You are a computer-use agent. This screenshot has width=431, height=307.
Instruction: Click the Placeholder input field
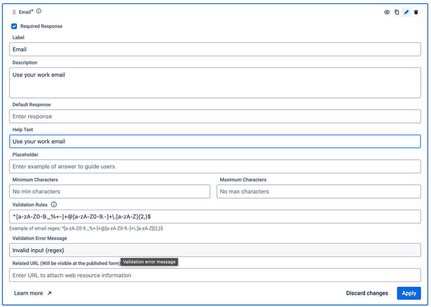pyautogui.click(x=215, y=166)
